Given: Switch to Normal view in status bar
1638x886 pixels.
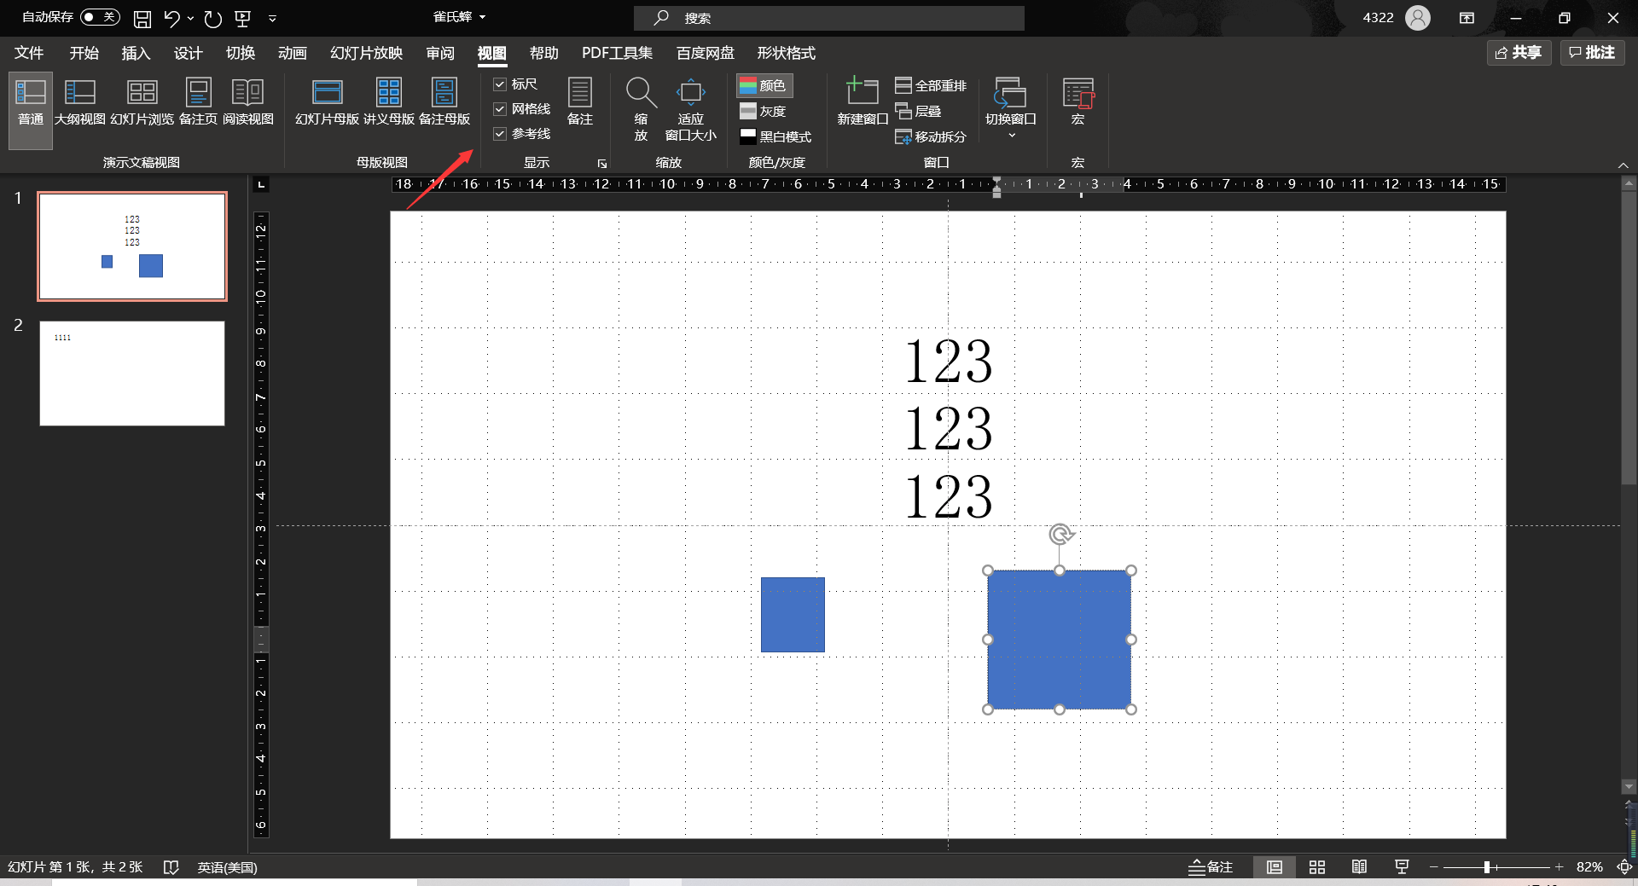Looking at the screenshot, I should click(x=1275, y=867).
